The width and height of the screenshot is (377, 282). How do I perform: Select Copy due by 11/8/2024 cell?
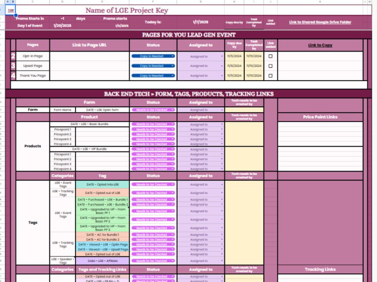click(x=234, y=66)
